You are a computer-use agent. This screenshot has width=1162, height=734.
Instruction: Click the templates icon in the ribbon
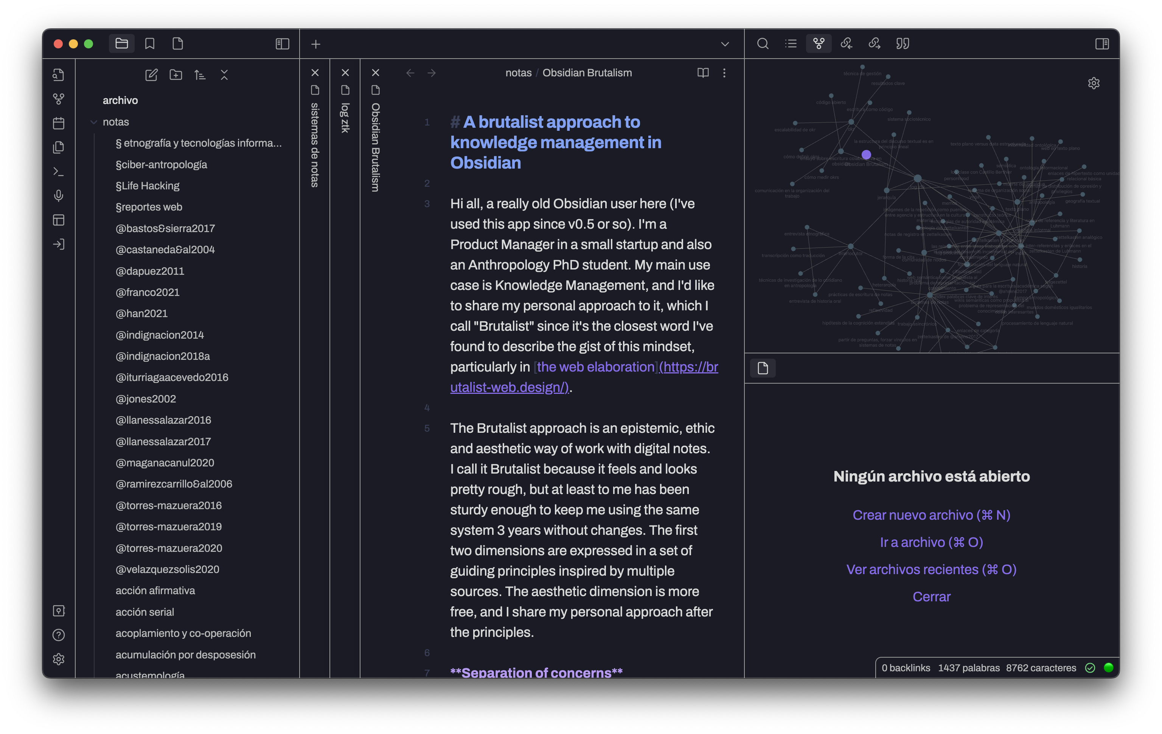click(58, 147)
